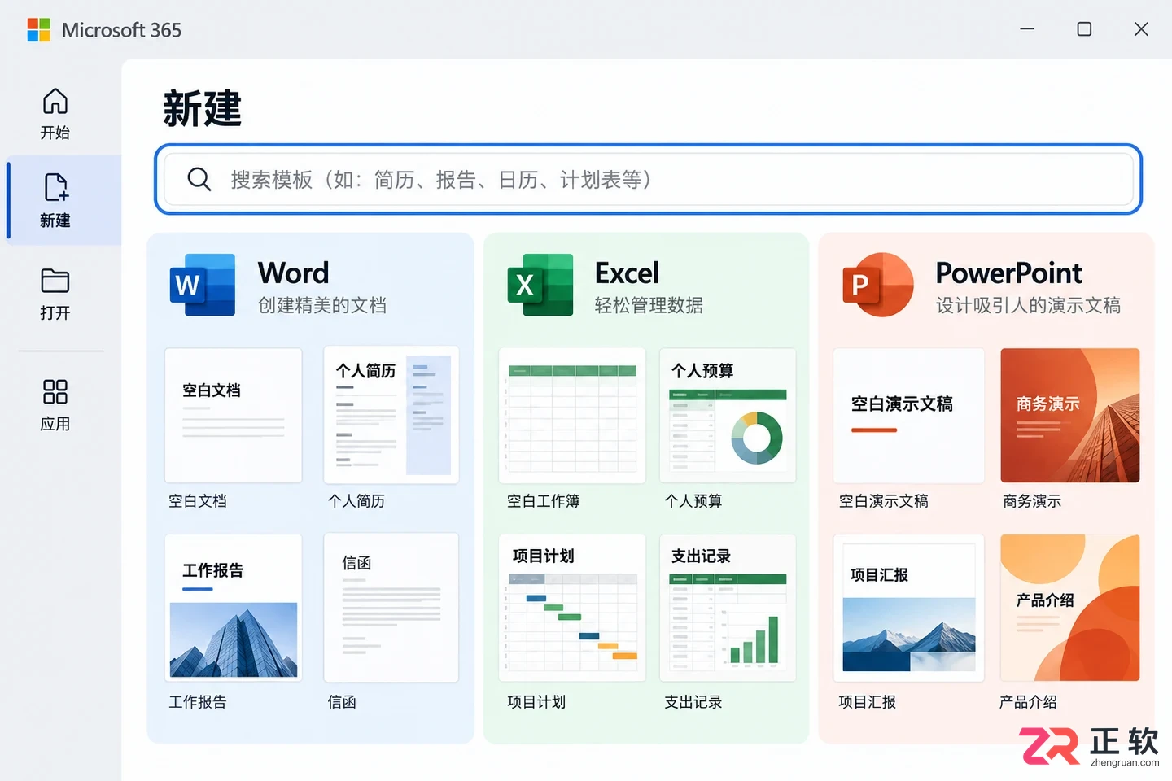Open the 空白文档 blank document thumbnail

click(x=234, y=416)
